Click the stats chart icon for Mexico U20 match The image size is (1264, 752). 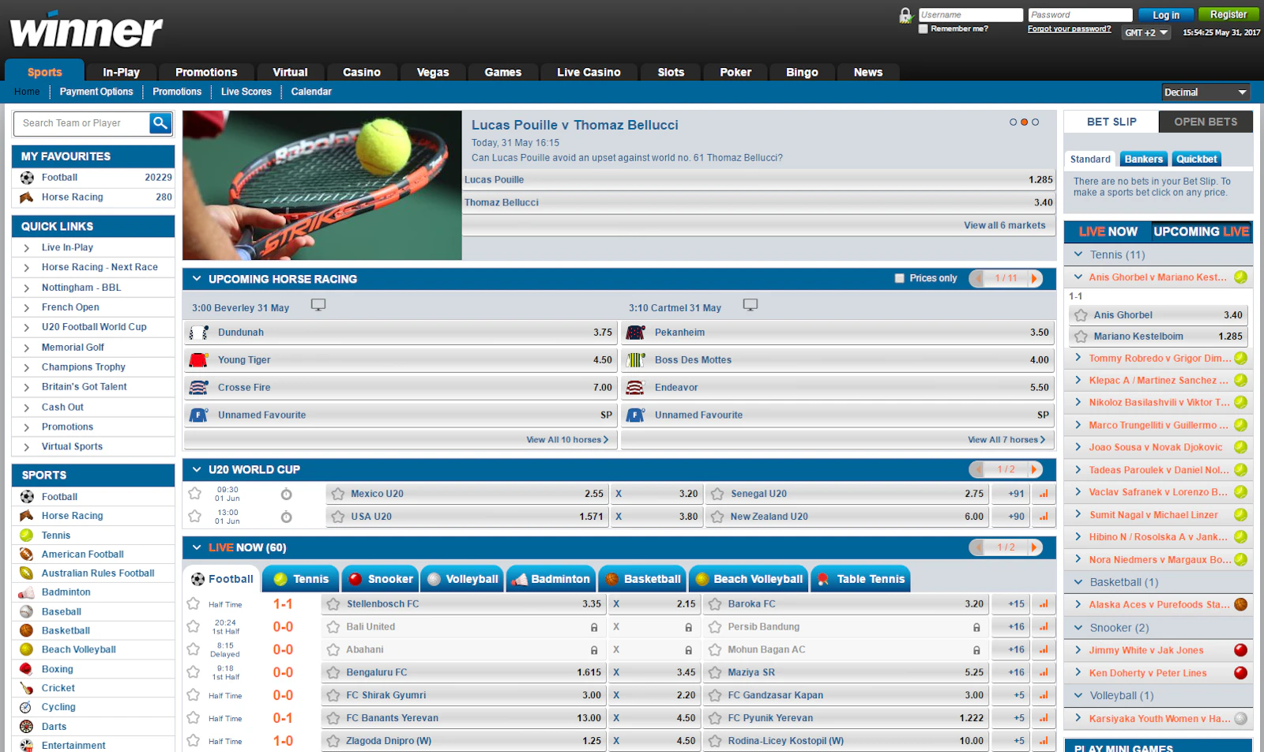1044,494
